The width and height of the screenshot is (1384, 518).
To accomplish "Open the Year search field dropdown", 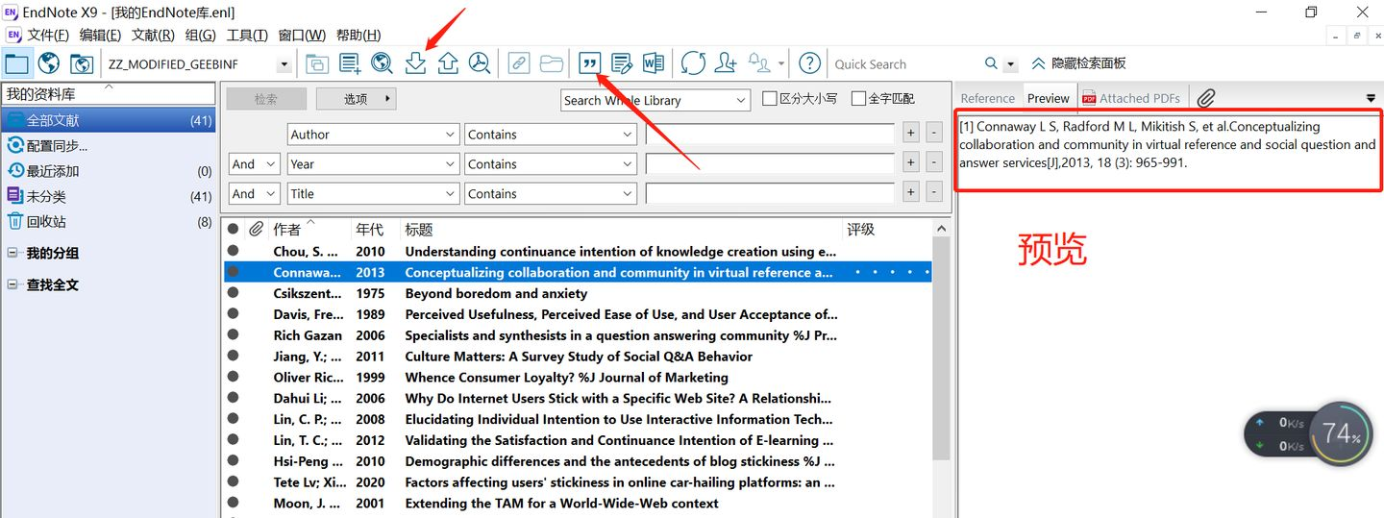I will pos(373,164).
